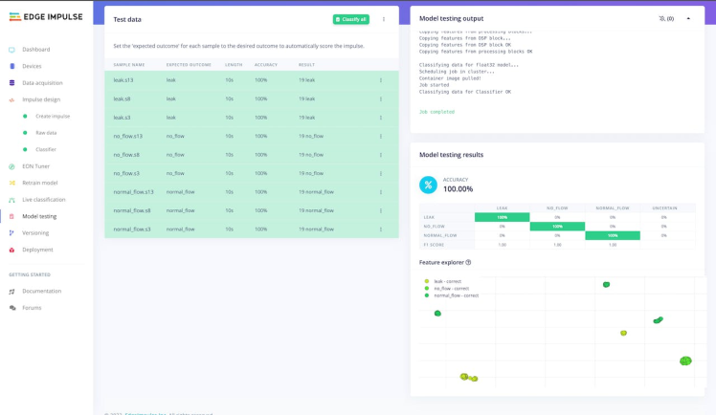Click 'Job completed' in output log
Image resolution: width=716 pixels, height=415 pixels.
click(436, 112)
